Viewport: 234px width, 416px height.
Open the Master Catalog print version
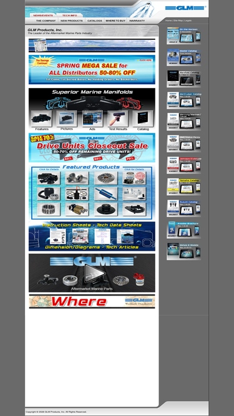point(183,57)
